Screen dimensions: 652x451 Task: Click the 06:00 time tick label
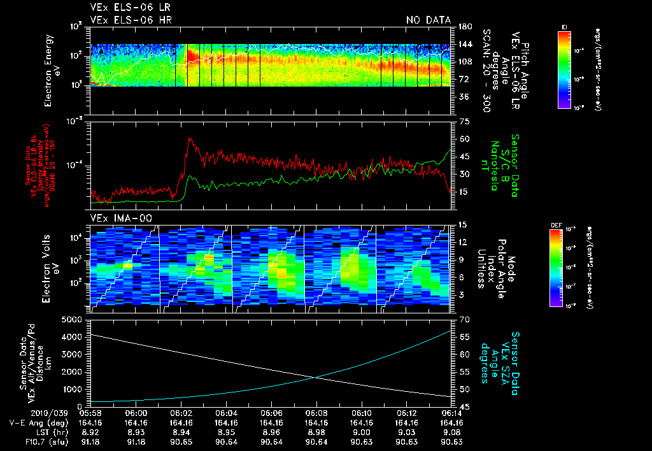136,413
